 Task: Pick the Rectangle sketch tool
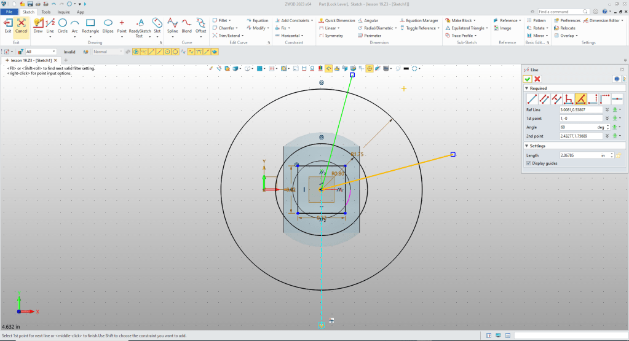pyautogui.click(x=90, y=25)
